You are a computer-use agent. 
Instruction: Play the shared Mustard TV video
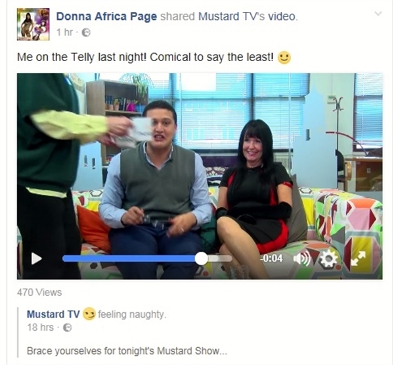pos(36,258)
